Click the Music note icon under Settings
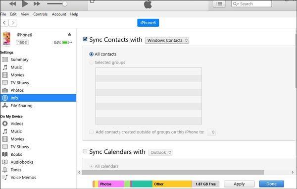Screen dimensions: 297x189 pos(5,67)
